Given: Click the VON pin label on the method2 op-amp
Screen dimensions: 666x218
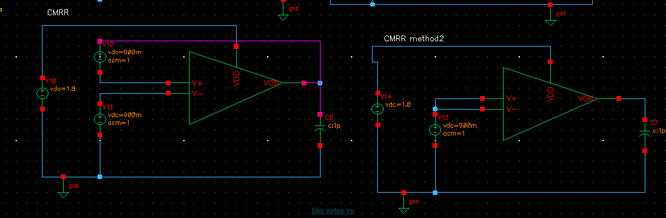Looking at the screenshot, I should point(586,98).
